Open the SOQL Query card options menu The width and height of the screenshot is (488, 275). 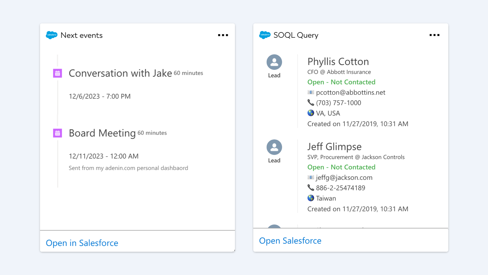434,35
